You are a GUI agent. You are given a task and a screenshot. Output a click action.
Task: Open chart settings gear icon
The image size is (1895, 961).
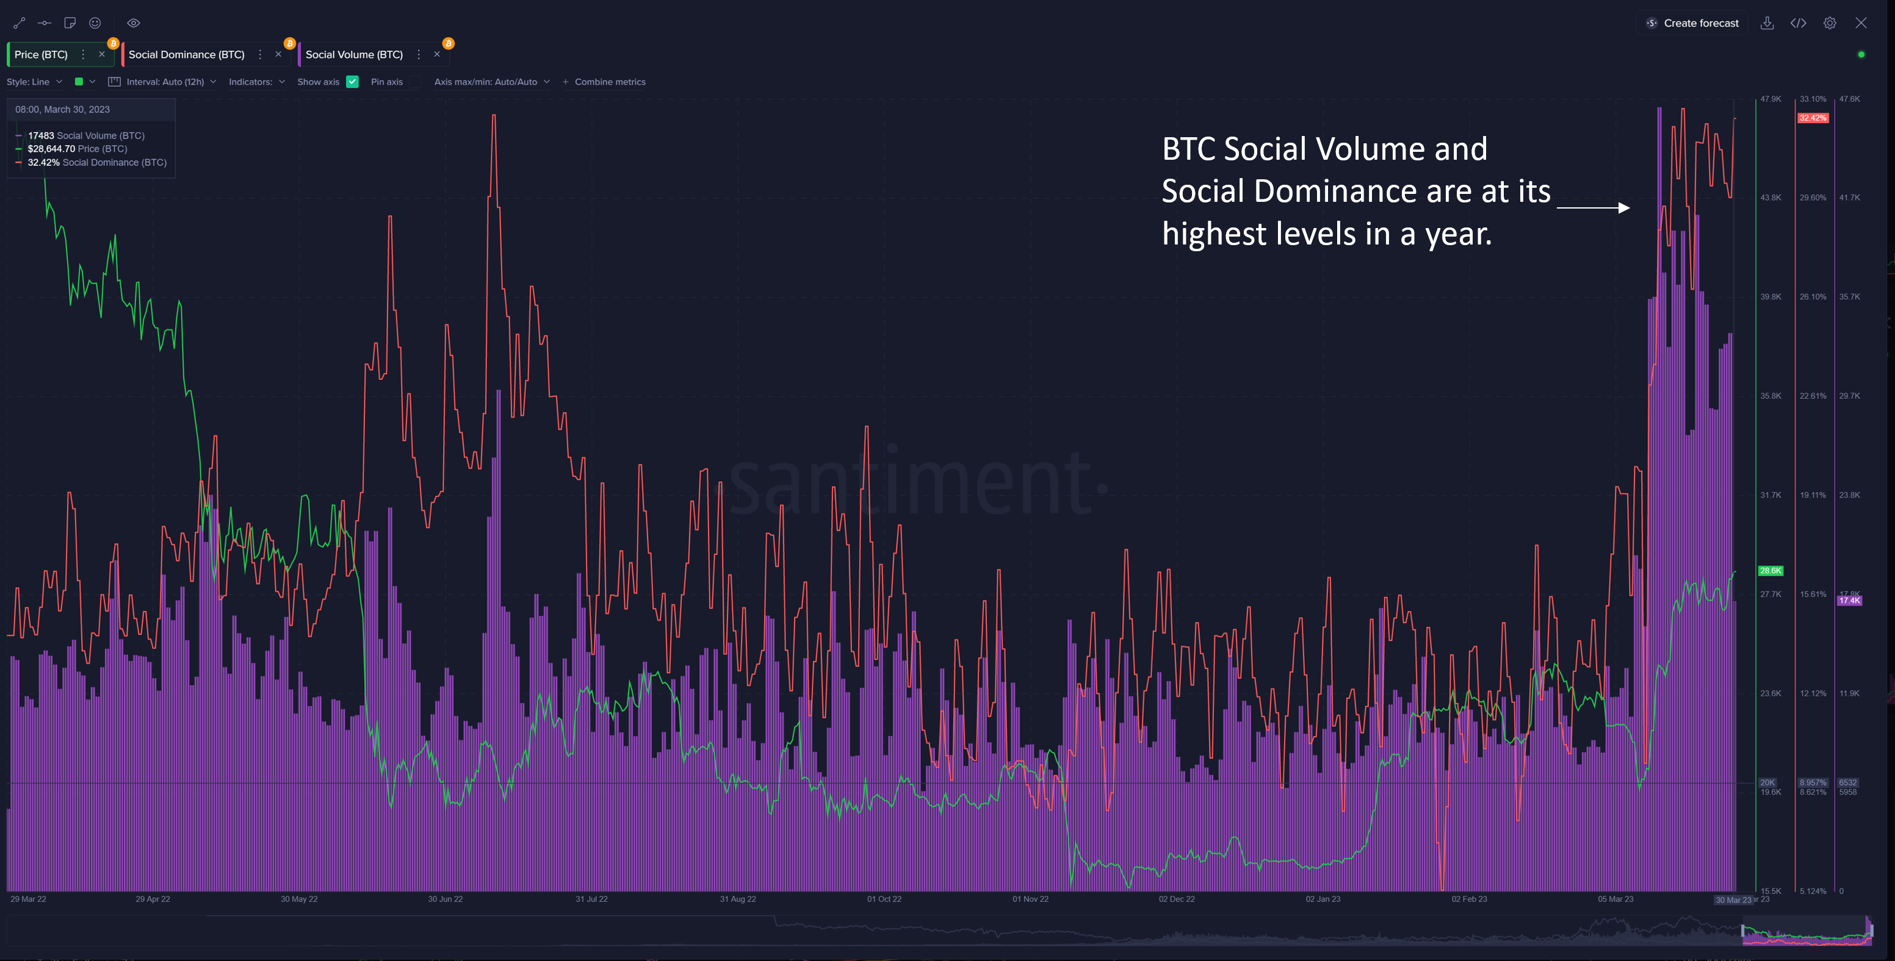(1830, 24)
